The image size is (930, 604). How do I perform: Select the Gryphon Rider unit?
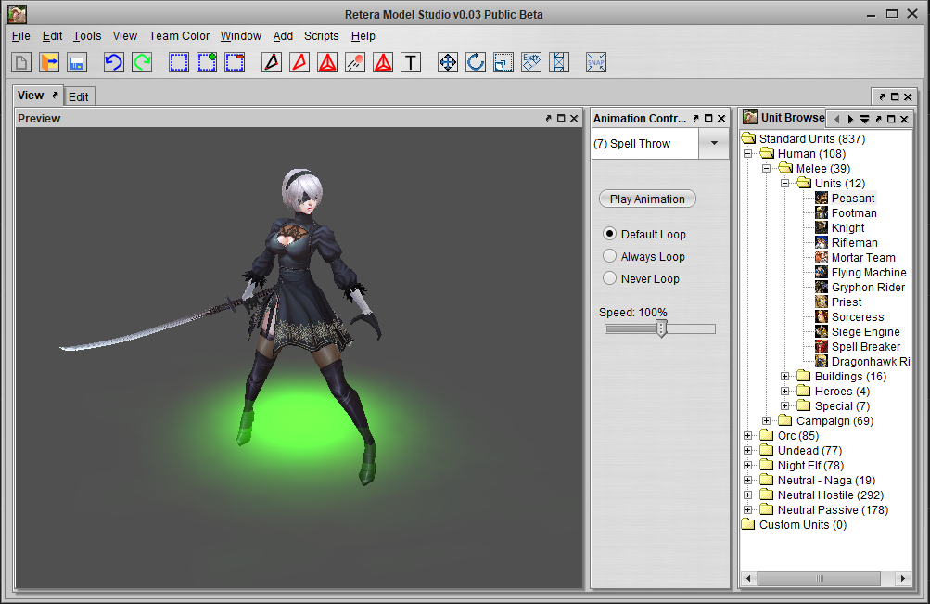click(x=868, y=288)
